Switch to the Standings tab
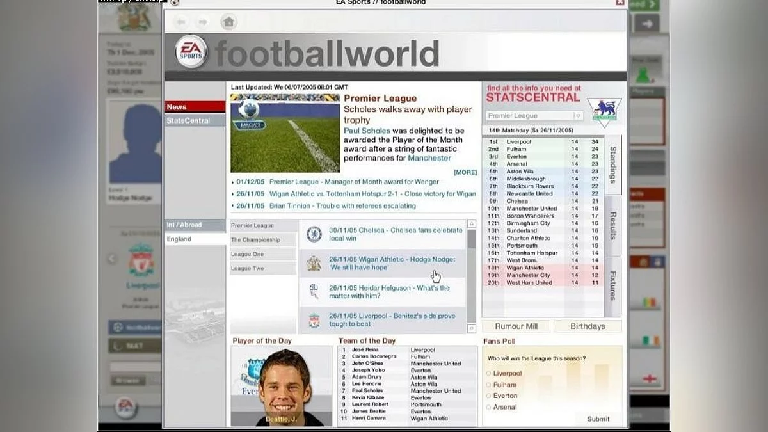Image resolution: width=768 pixels, height=432 pixels. tap(613, 164)
